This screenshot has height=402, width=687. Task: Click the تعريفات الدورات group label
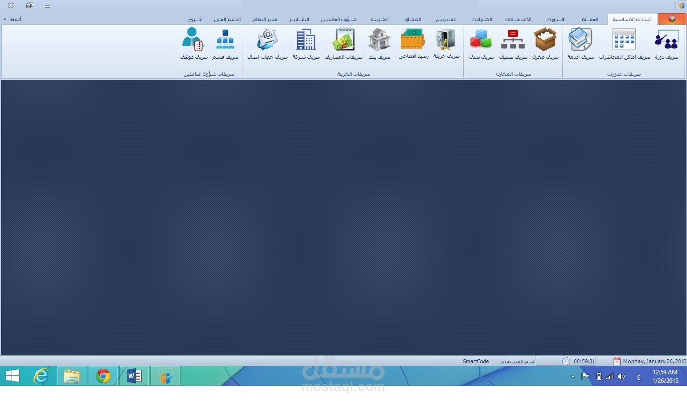click(624, 74)
